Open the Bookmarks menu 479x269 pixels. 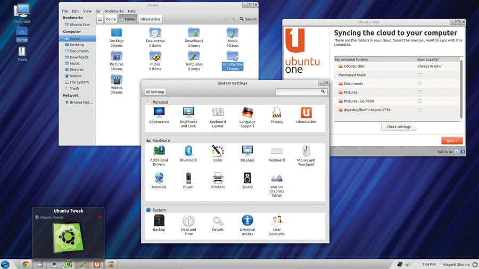pos(114,11)
